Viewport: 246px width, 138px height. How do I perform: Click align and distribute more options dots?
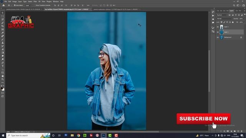(88, 5)
